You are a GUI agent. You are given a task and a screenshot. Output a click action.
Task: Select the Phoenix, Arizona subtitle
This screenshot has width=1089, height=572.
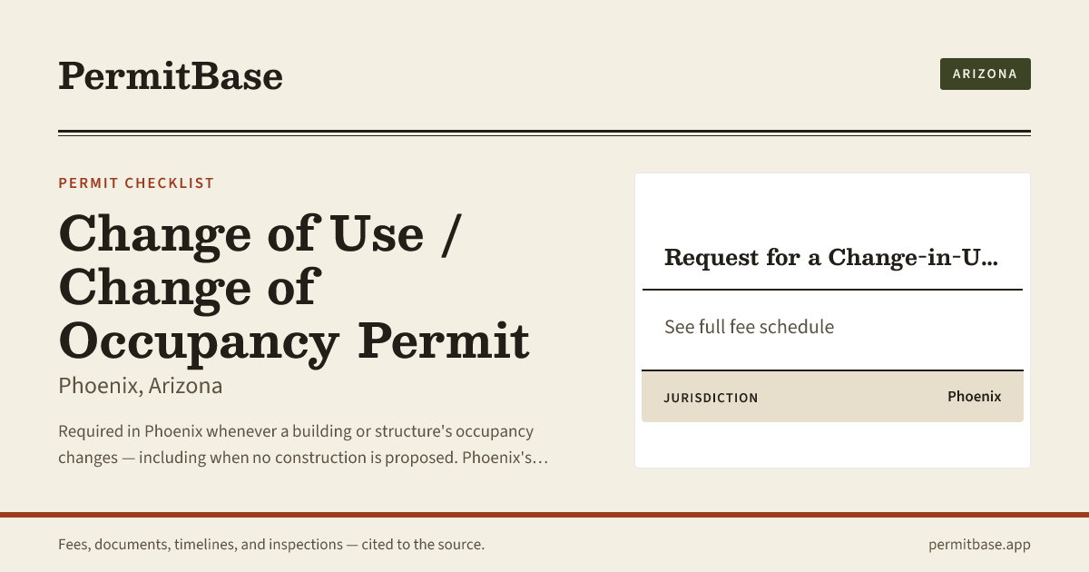(140, 386)
